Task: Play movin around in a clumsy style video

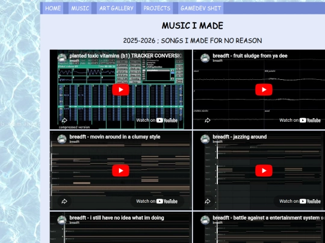Action: pos(120,170)
